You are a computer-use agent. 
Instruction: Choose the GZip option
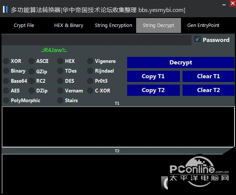coord(31,71)
